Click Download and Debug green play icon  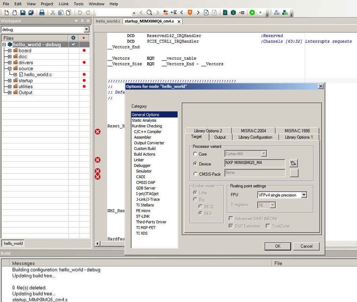point(252,13)
